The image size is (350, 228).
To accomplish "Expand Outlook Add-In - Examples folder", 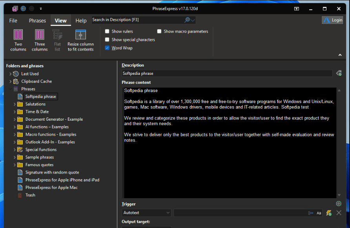I will 15,142.
